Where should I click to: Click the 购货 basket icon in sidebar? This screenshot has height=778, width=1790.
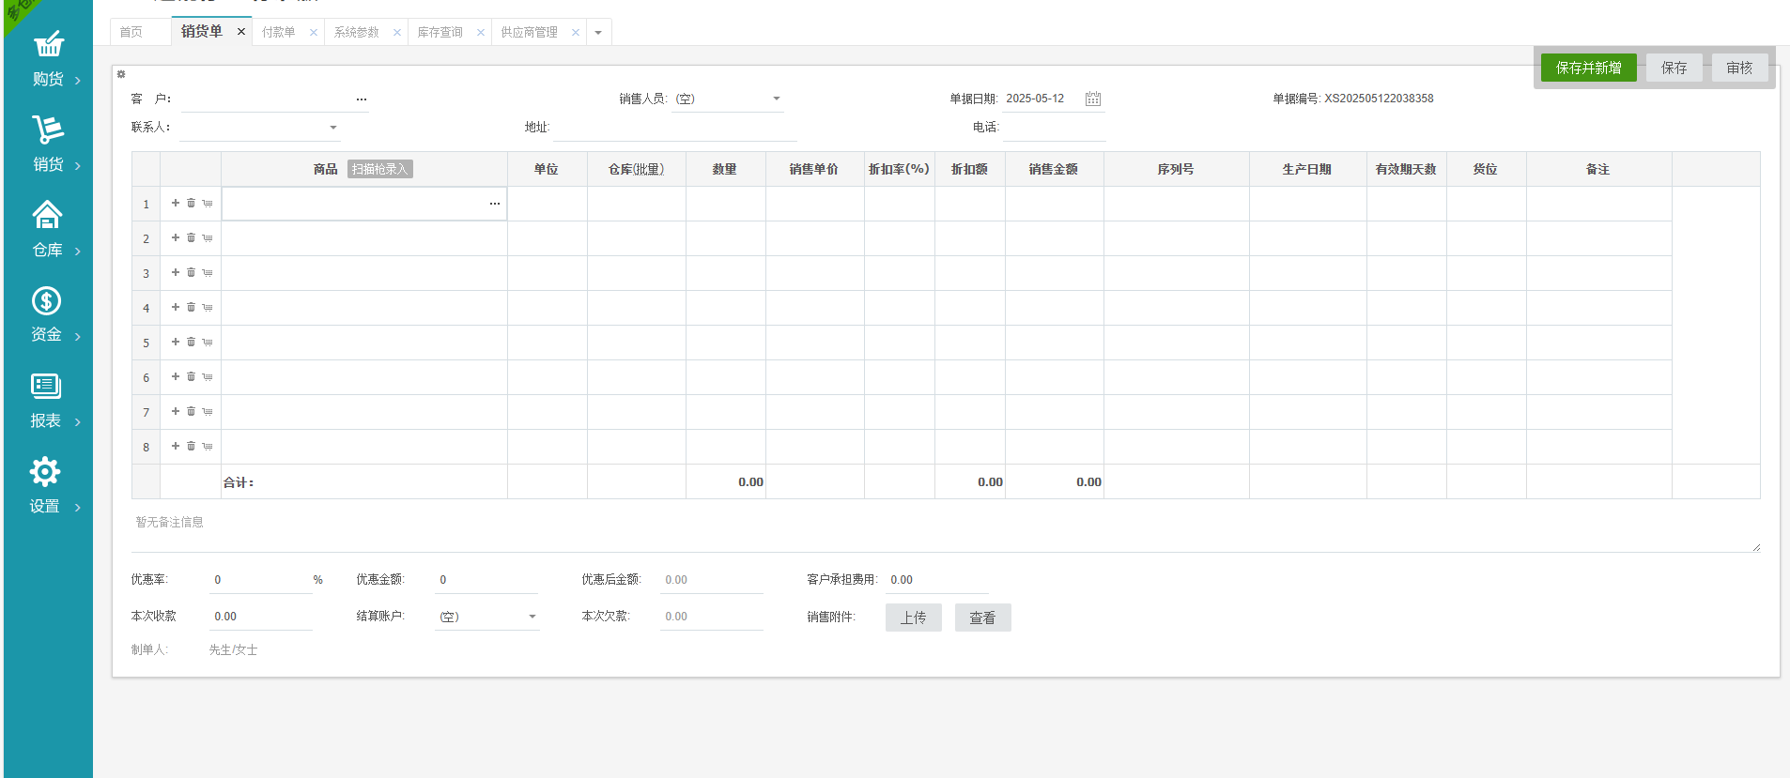click(x=48, y=44)
